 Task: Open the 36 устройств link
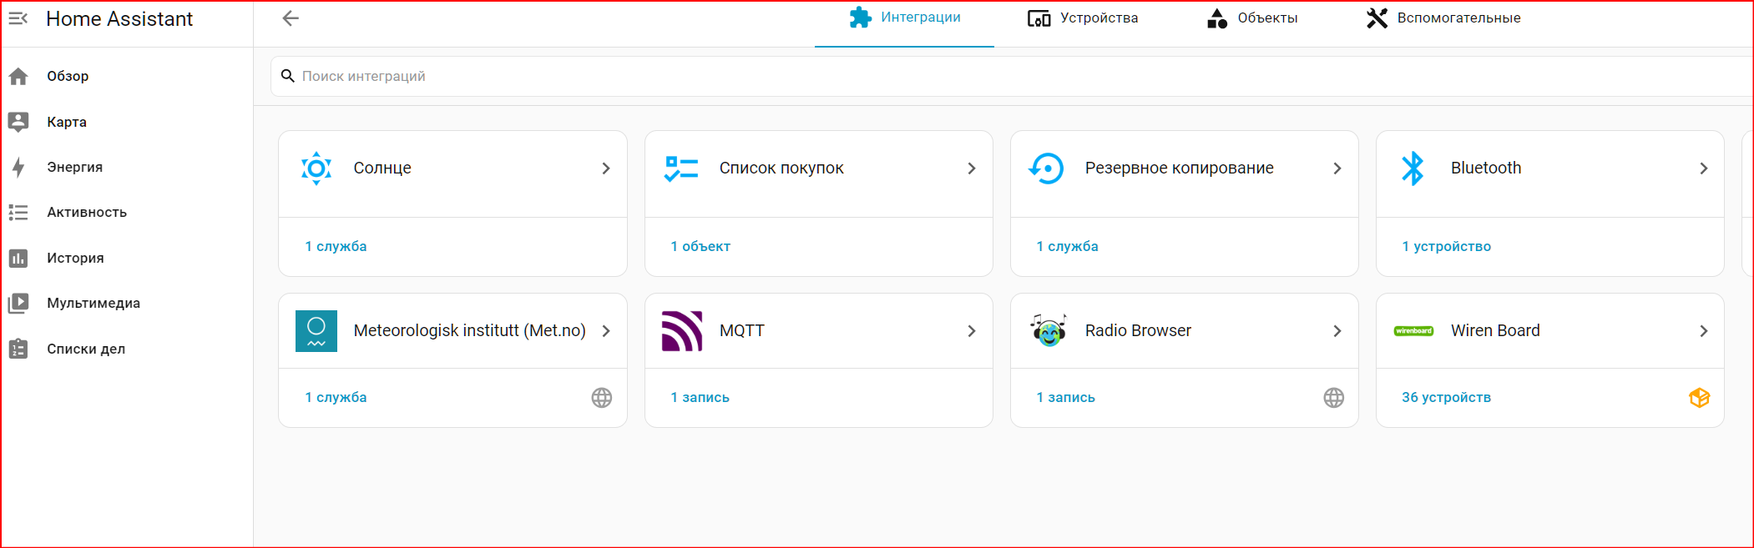click(1446, 398)
